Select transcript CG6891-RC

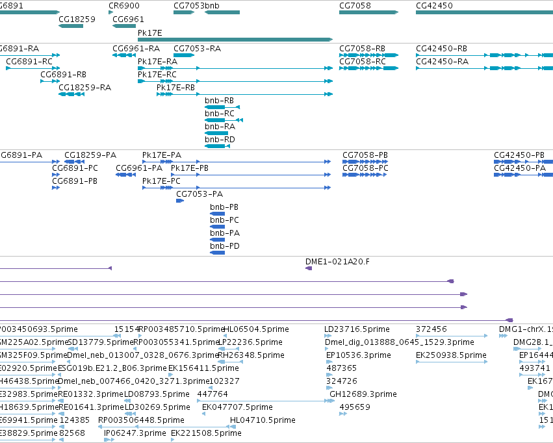[32, 68]
